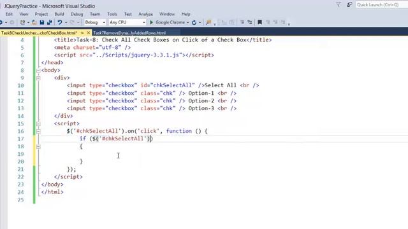Open the Build menu
This screenshot has height=229, width=408.
[x=59, y=14]
